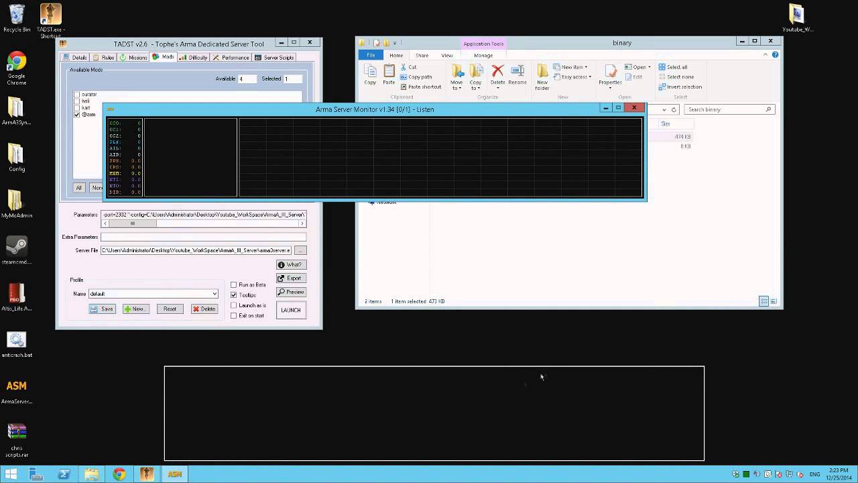Uncheck the @asm mod checkbox

[76, 115]
